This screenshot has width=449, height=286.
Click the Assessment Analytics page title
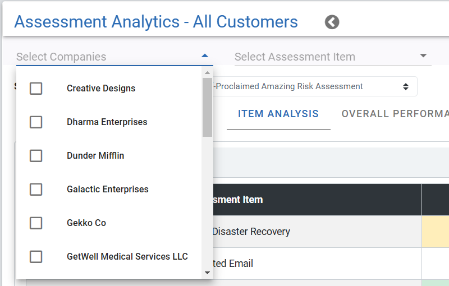(156, 22)
